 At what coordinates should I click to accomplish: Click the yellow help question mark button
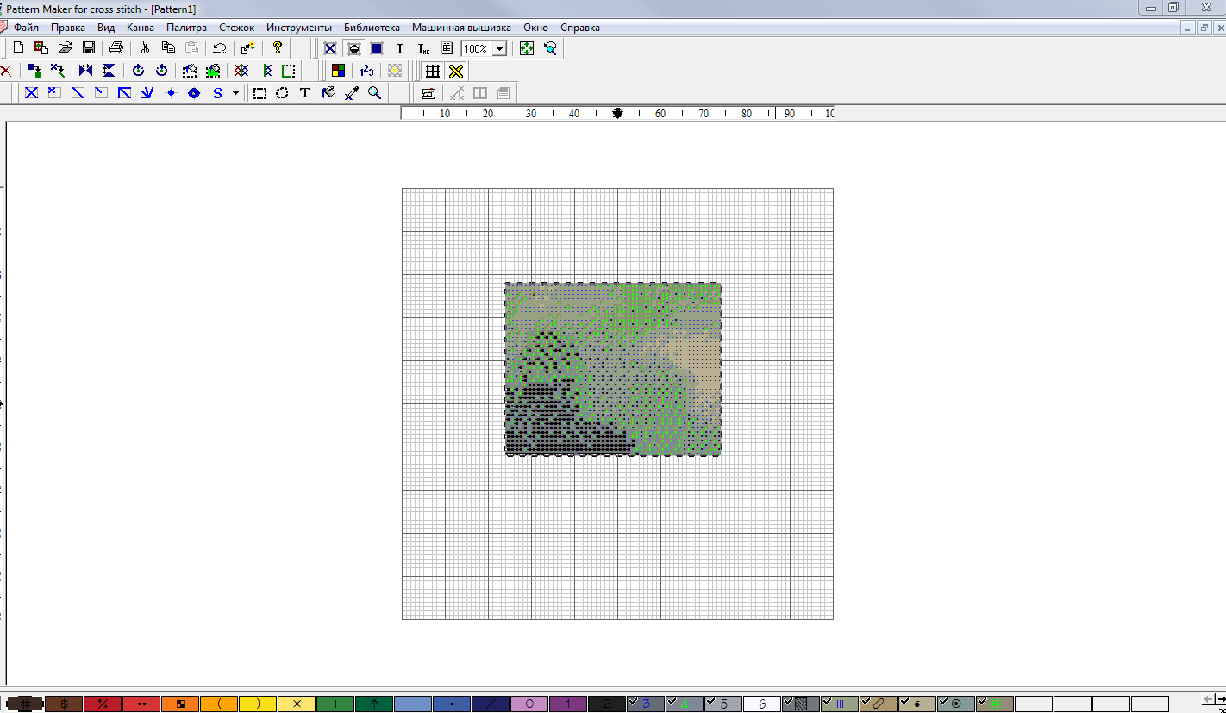coord(277,48)
